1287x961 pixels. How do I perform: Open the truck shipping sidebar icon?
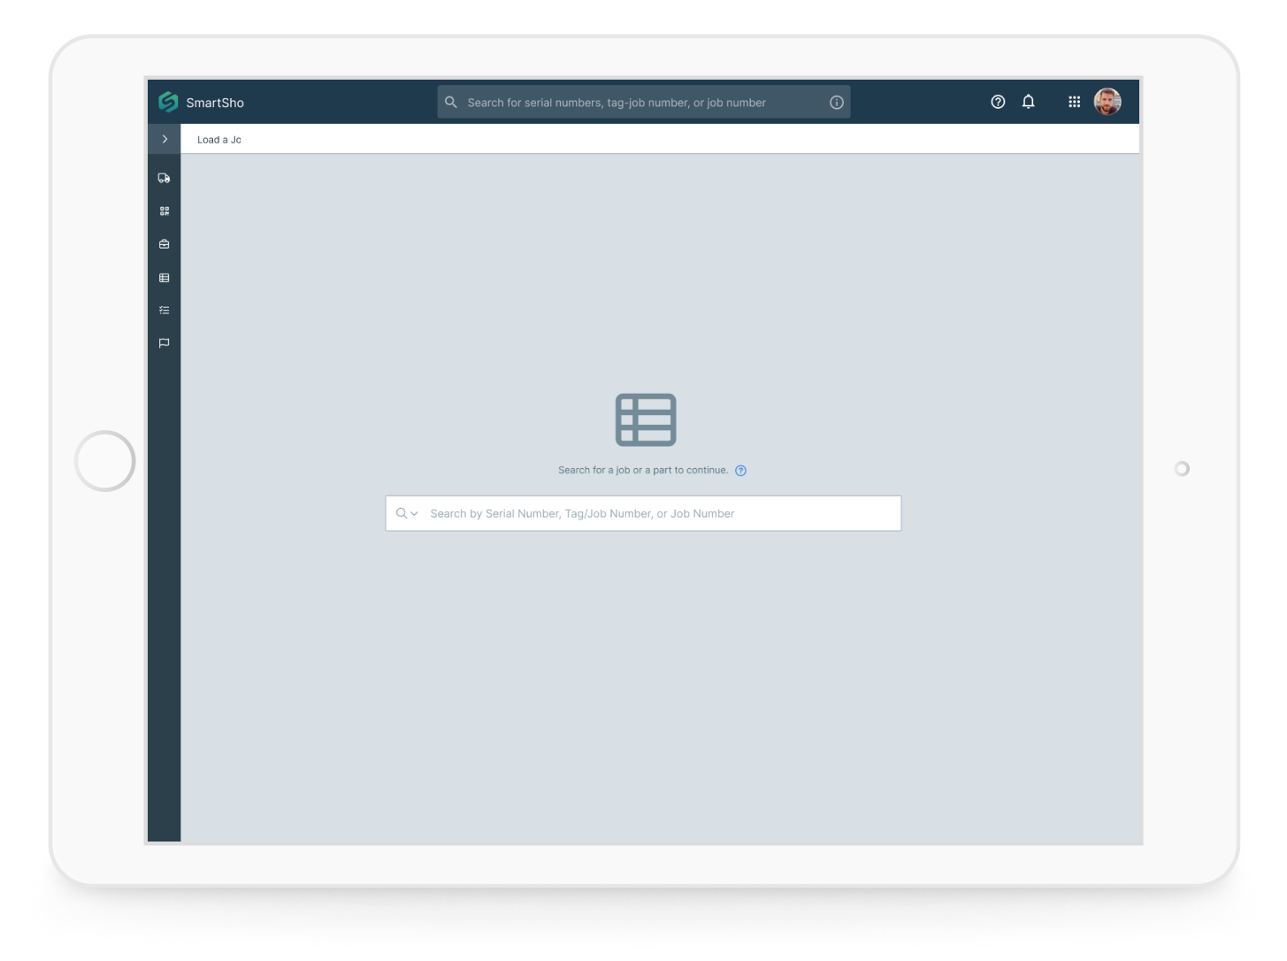165,178
